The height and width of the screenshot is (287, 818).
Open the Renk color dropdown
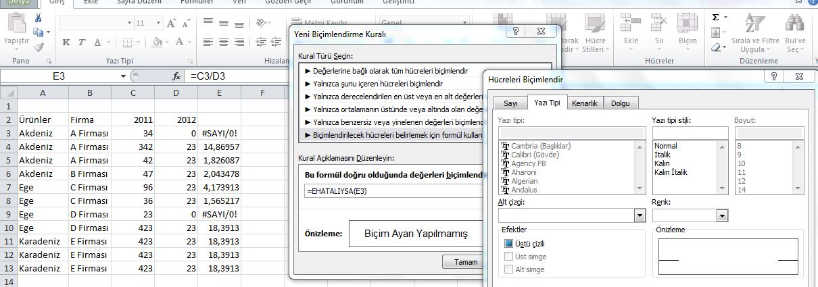pyautogui.click(x=723, y=215)
